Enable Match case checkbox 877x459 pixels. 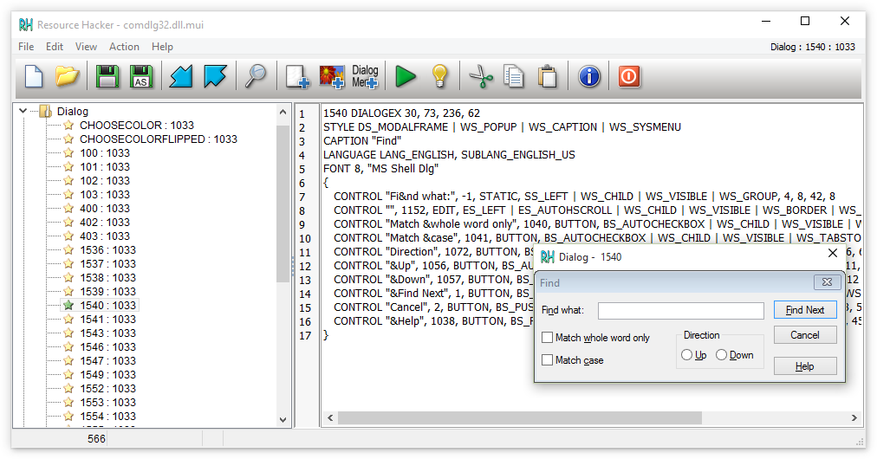click(x=547, y=360)
